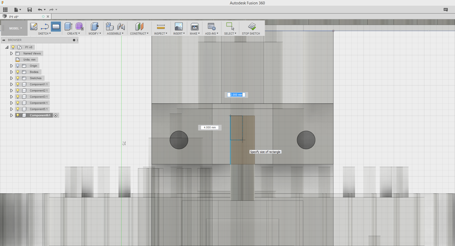The image size is (455, 246).
Task: Click the Select tool icon
Action: pos(230,27)
